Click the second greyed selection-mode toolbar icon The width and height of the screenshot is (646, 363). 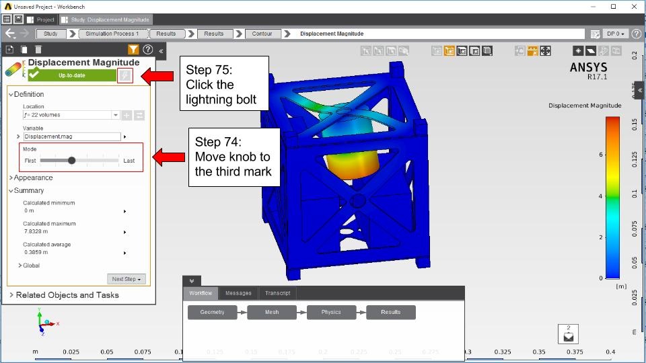378,51
